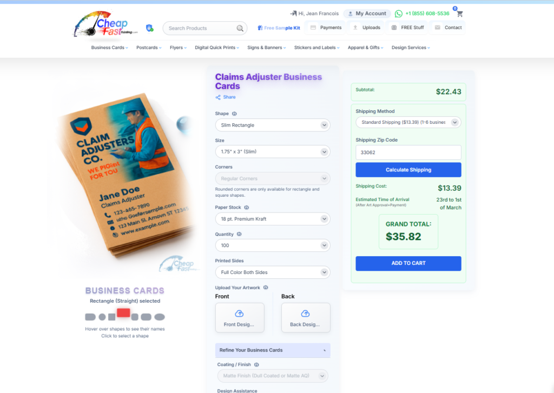Click the shield security badge icon
The image size is (554, 393).
coord(149,28)
